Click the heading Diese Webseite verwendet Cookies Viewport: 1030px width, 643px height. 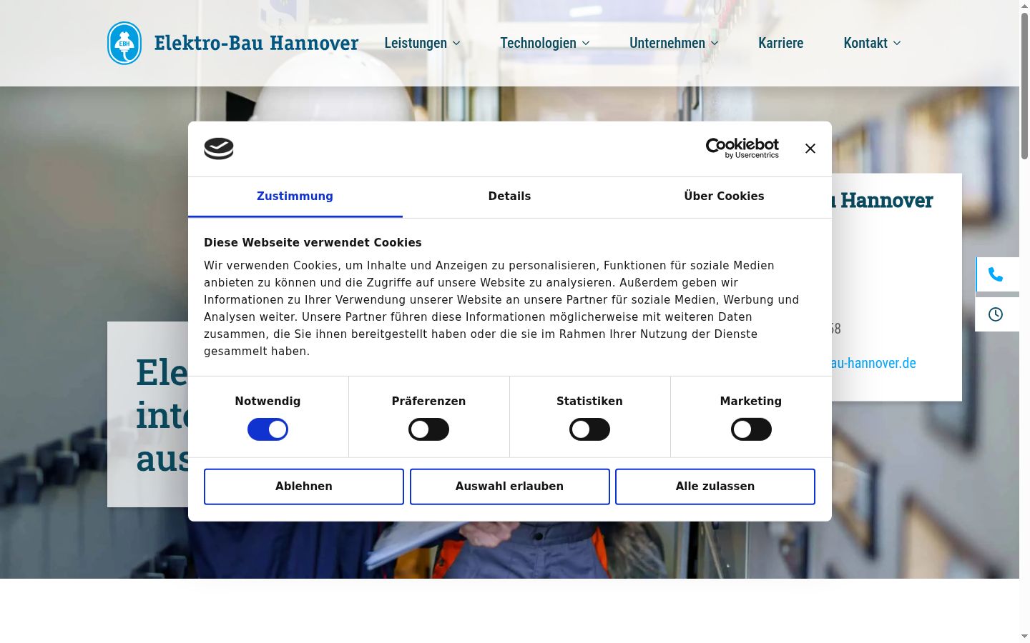pos(313,243)
